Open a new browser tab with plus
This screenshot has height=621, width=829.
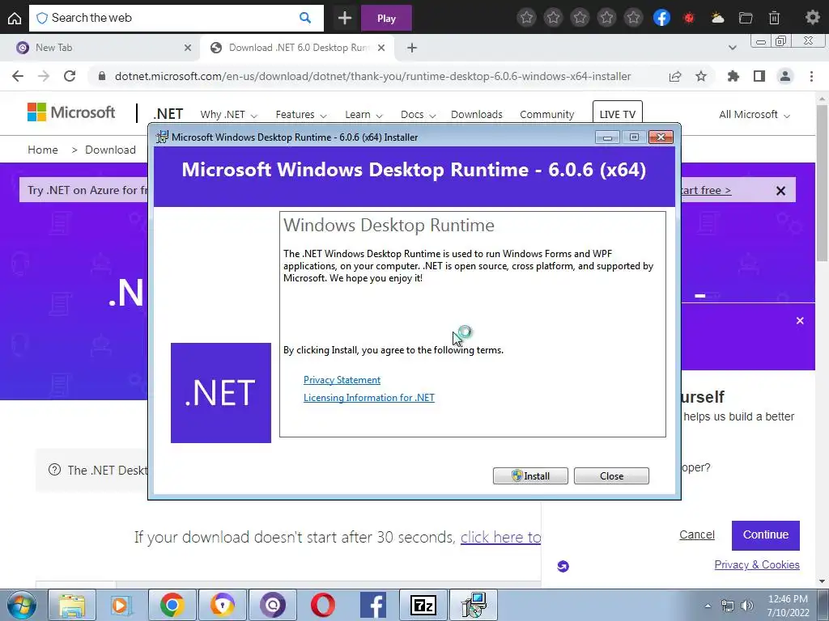[412, 48]
